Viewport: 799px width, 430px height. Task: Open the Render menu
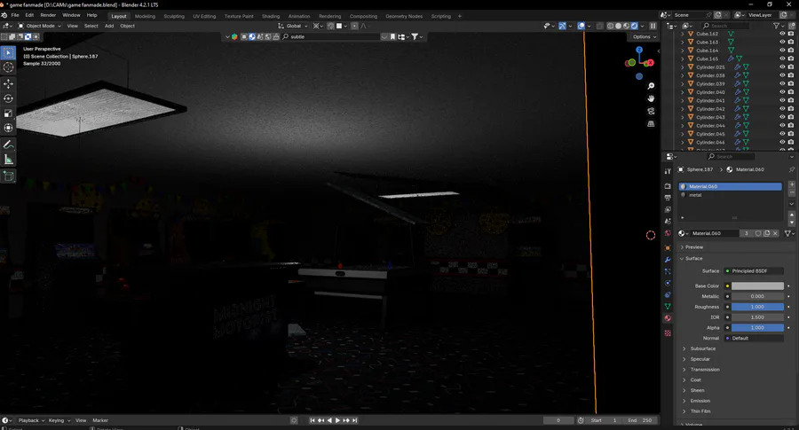[x=48, y=15]
